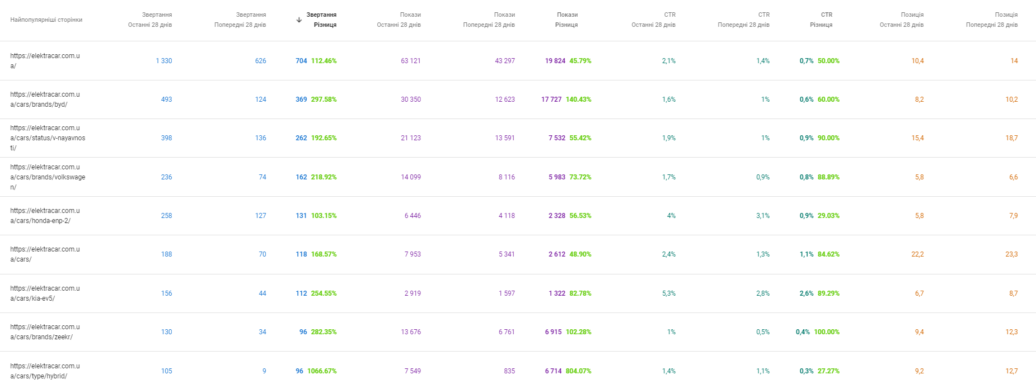Click the 63 121 impressions value
Image resolution: width=1036 pixels, height=384 pixels.
pyautogui.click(x=410, y=61)
